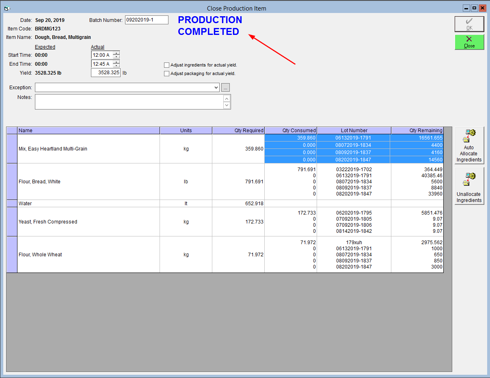Click Qty Consumed value 71.972
Viewport: 490px width, 378px height.
coord(308,243)
